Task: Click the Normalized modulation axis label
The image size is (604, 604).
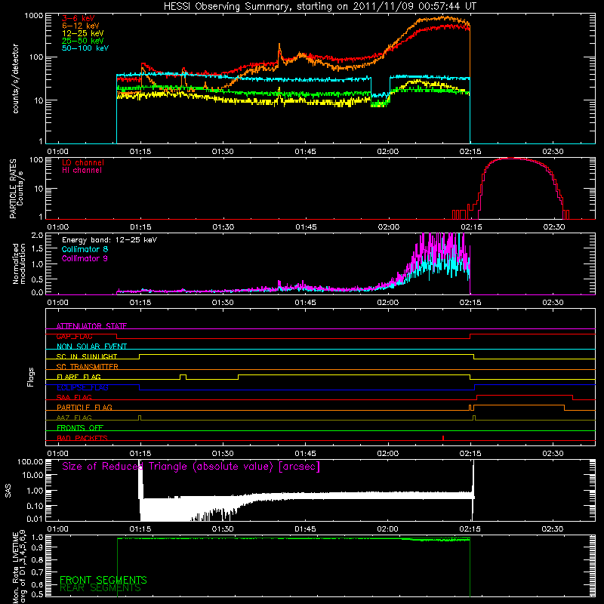Action: 19,263
